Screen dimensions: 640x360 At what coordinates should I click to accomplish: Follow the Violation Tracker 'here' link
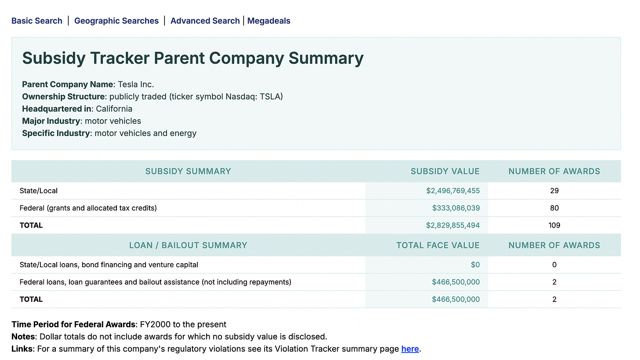[410, 349]
